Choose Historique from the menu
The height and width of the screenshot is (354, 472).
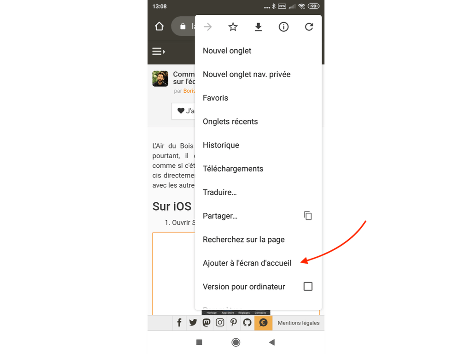pos(221,145)
